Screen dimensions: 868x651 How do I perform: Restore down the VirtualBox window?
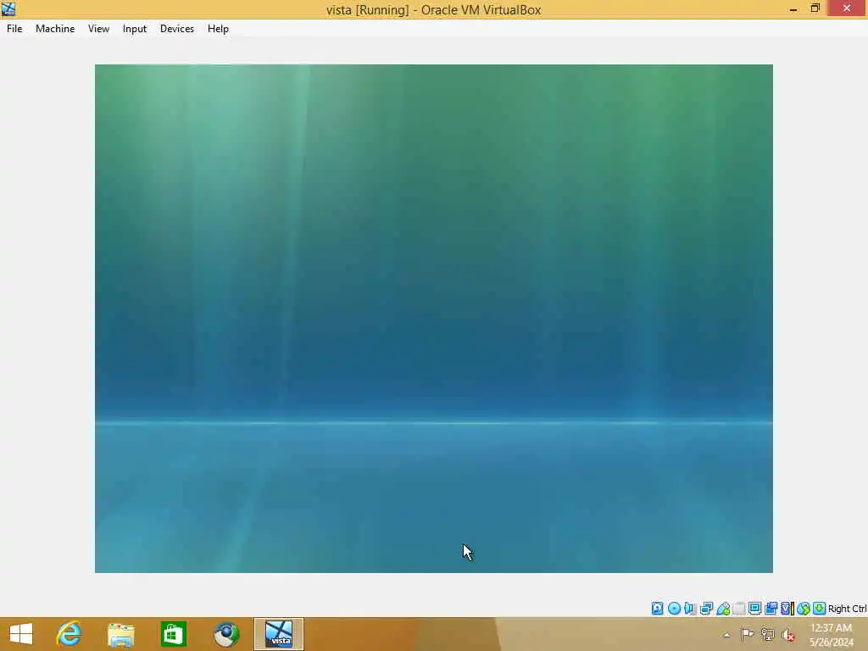[815, 8]
